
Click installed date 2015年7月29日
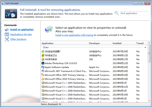click(120, 51)
